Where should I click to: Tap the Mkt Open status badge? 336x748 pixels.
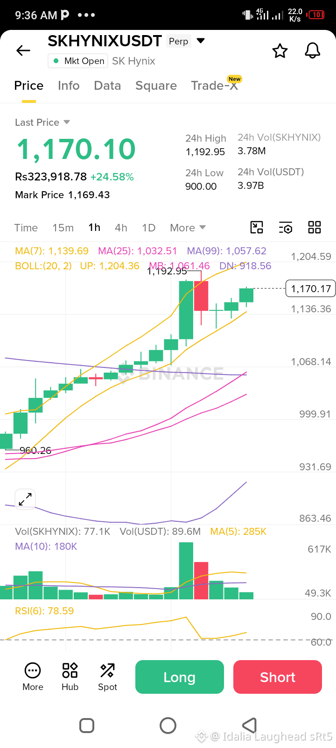(78, 61)
